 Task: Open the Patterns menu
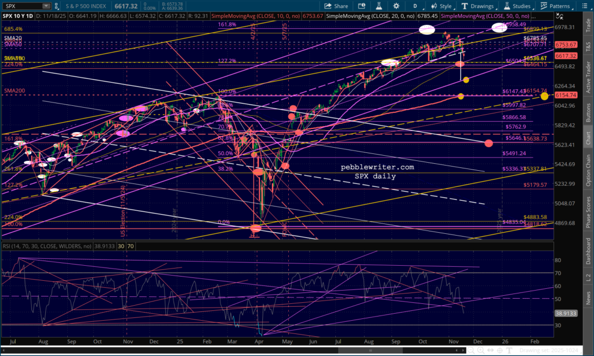[x=555, y=6]
